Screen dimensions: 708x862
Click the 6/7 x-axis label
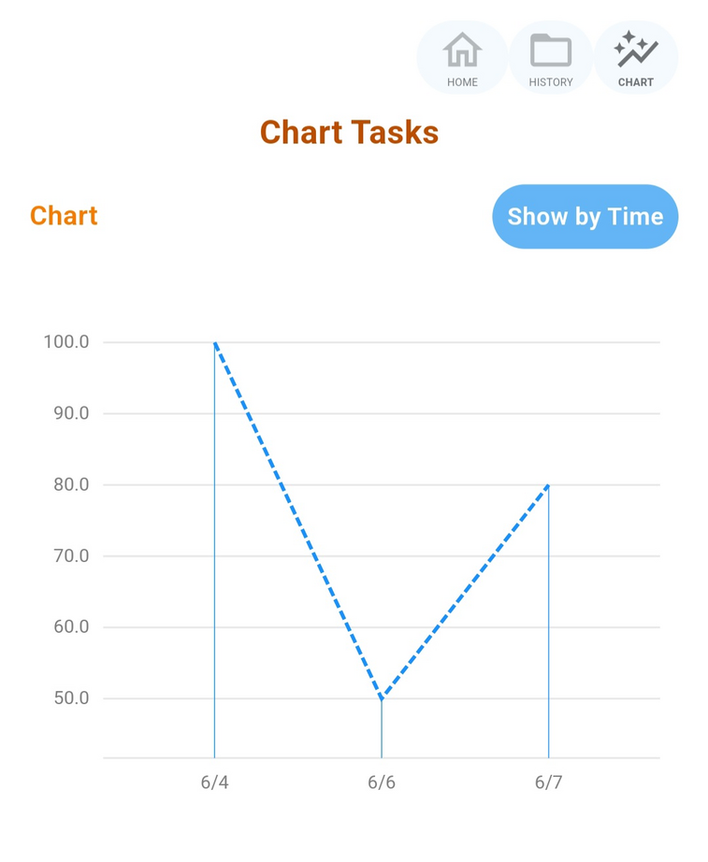pyautogui.click(x=548, y=782)
